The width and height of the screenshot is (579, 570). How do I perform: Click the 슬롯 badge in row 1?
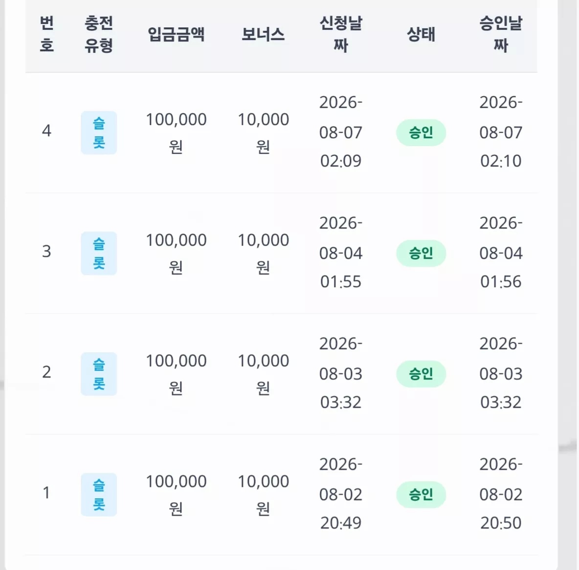[x=99, y=494]
